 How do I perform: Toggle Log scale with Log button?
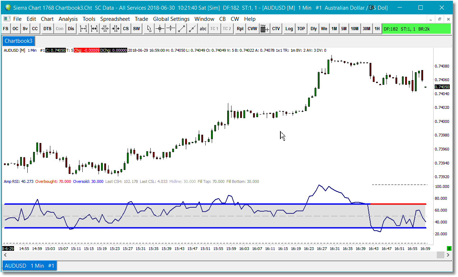(x=289, y=29)
